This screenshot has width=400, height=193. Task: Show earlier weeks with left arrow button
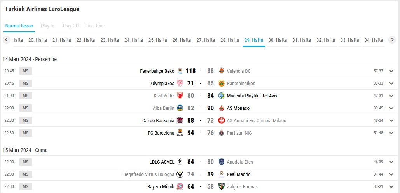click(6, 39)
